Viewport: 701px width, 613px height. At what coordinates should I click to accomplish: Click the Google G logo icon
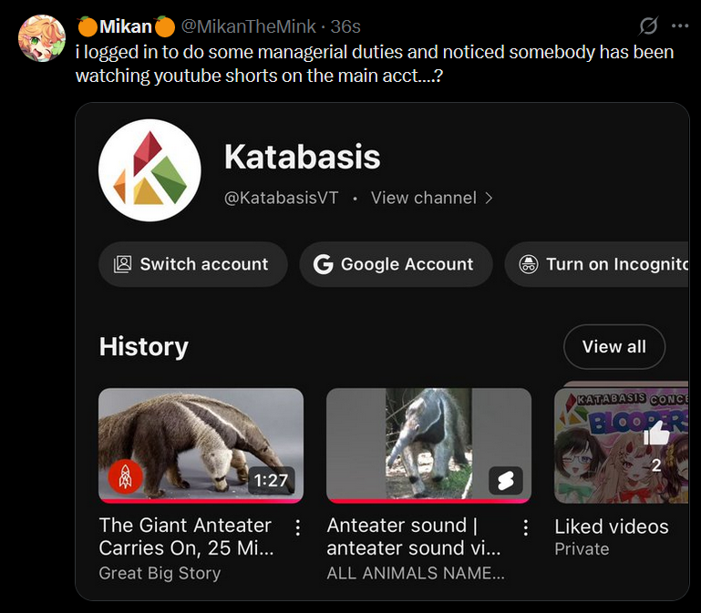323,264
